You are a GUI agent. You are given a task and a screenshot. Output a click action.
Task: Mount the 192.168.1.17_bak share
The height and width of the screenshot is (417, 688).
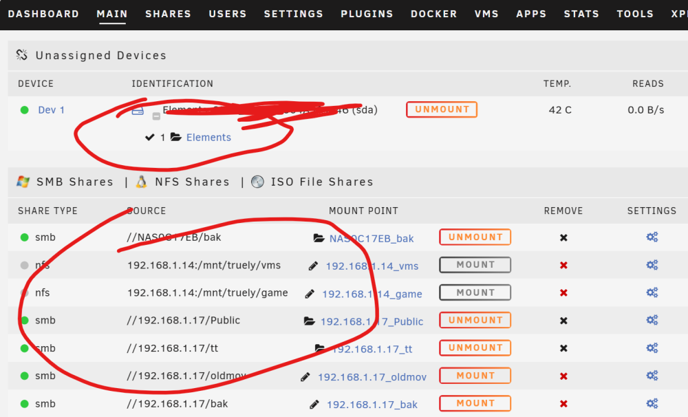point(475,403)
